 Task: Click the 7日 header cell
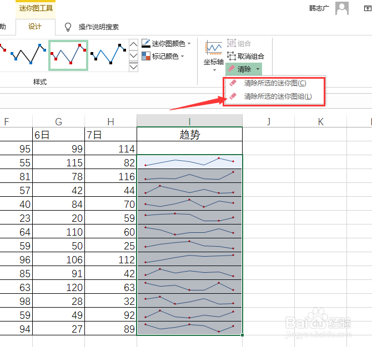110,135
